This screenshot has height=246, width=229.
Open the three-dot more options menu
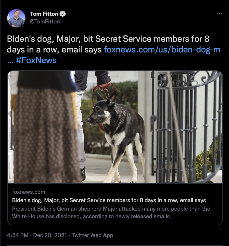[x=219, y=14]
